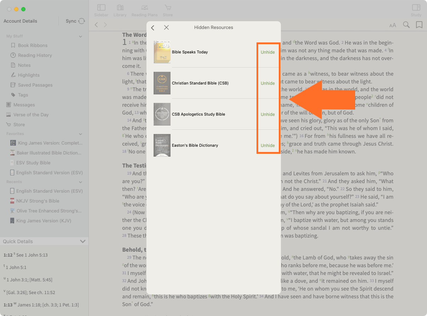The width and height of the screenshot is (427, 316).
Task: Click the Sync refresh icon
Action: 82,21
